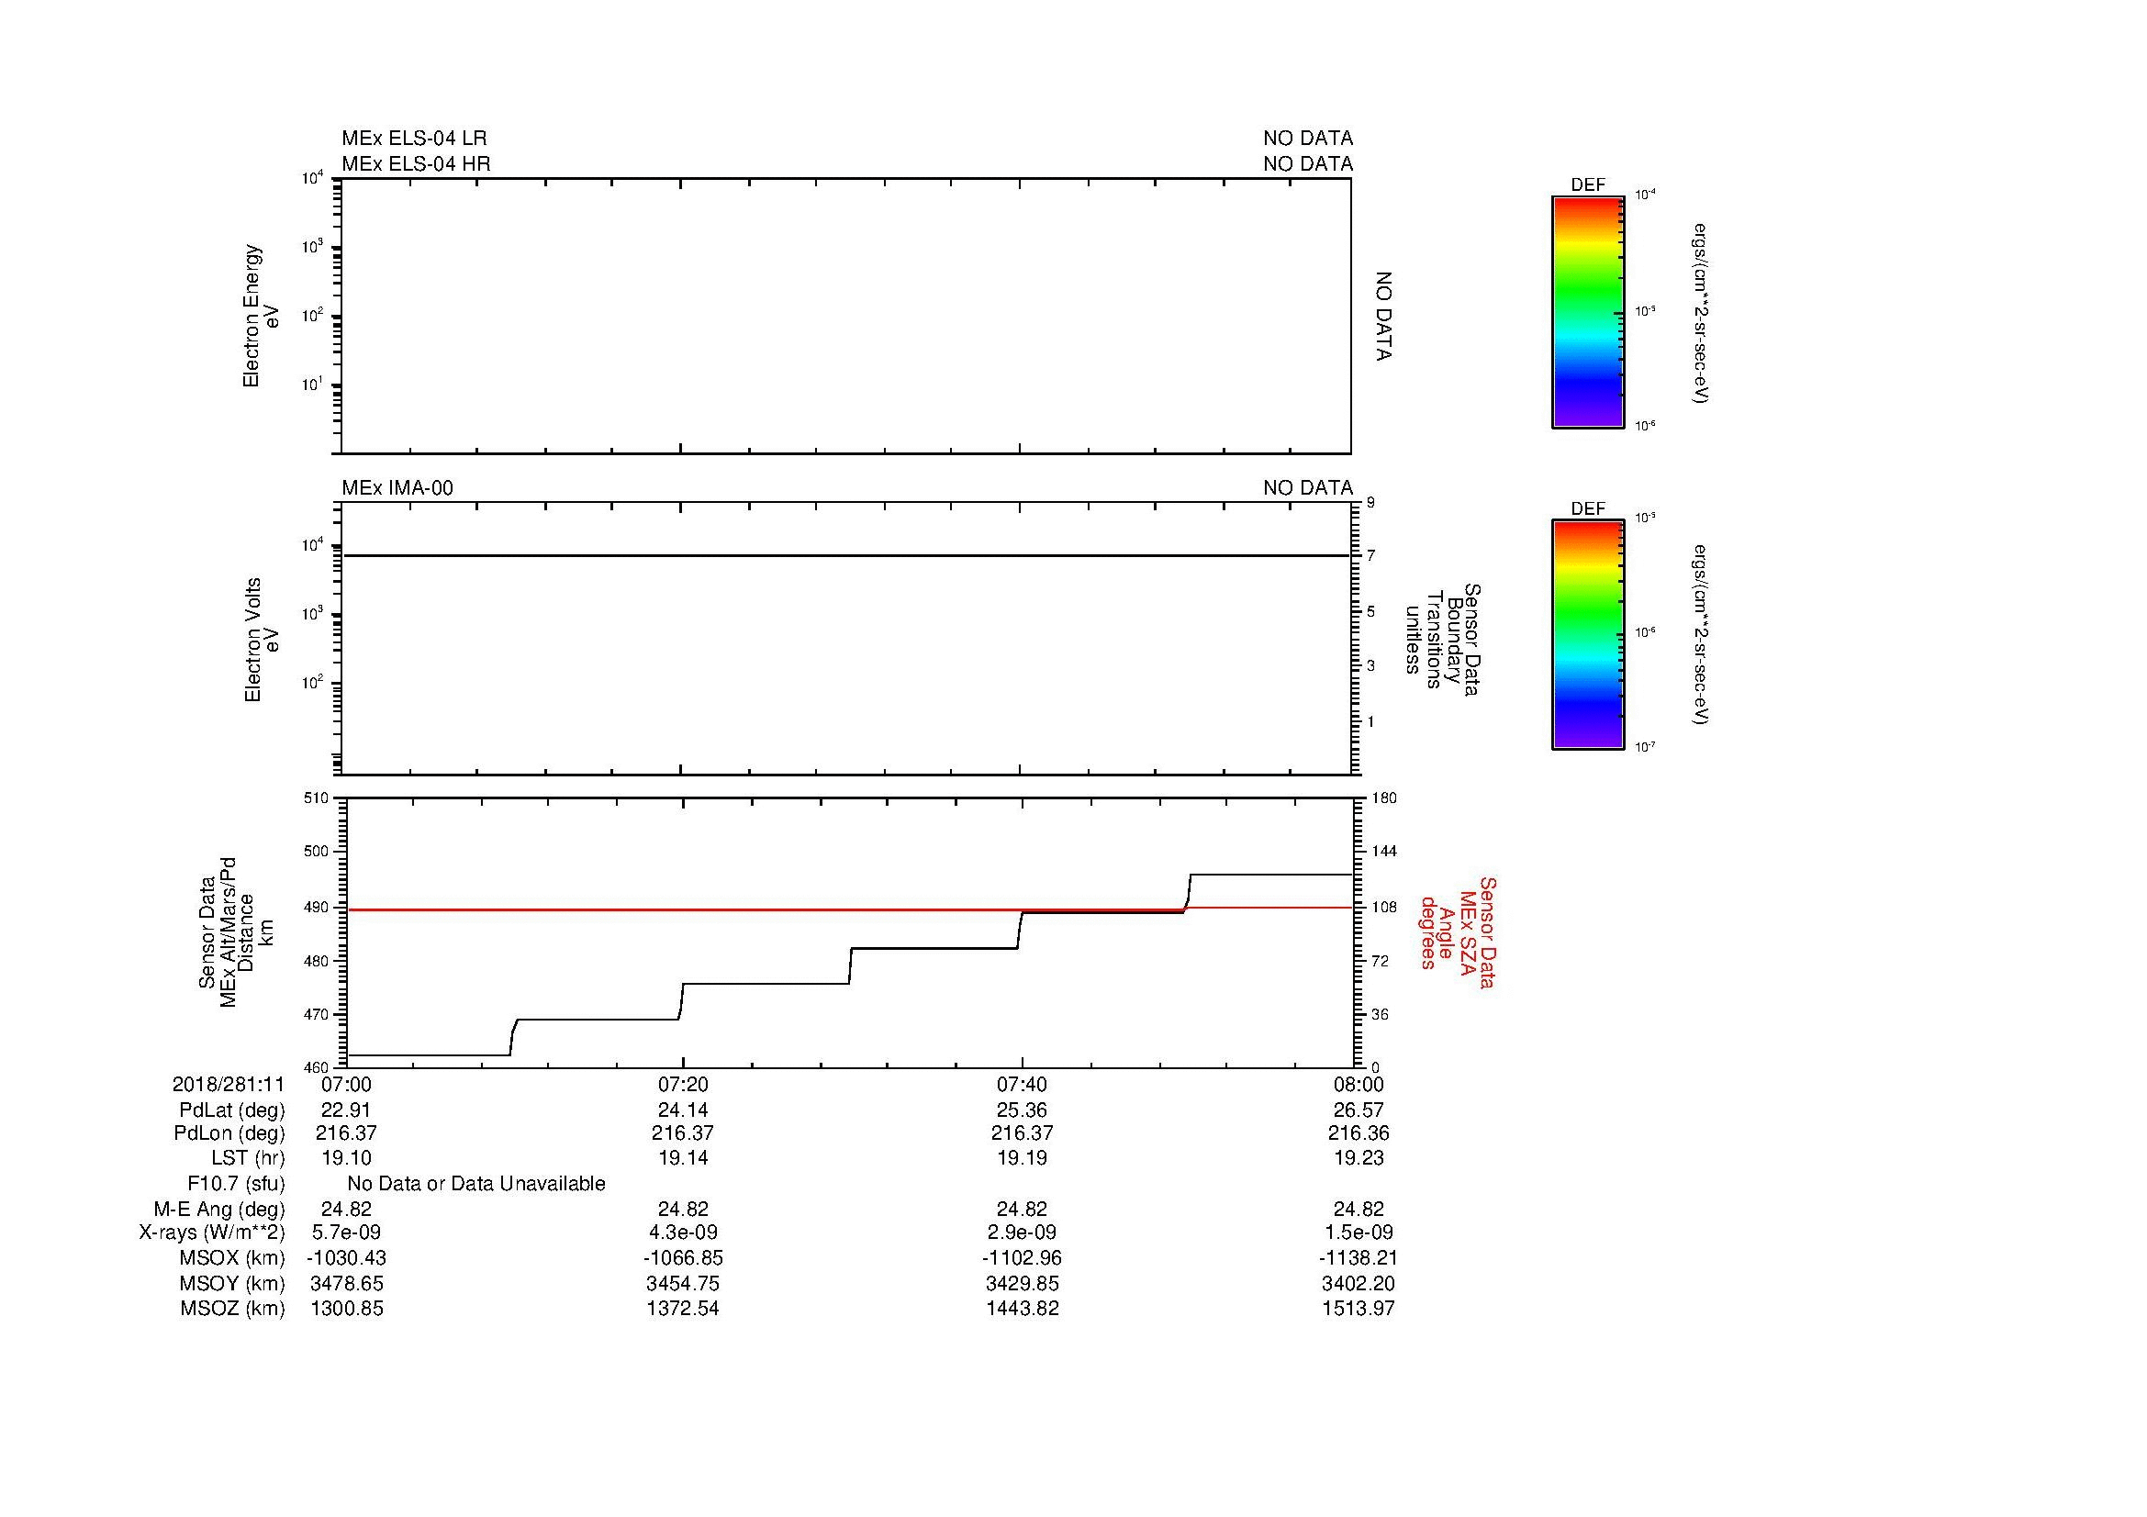Click MSOZ value 1513.97
The image size is (2147, 1517).
point(1359,1309)
